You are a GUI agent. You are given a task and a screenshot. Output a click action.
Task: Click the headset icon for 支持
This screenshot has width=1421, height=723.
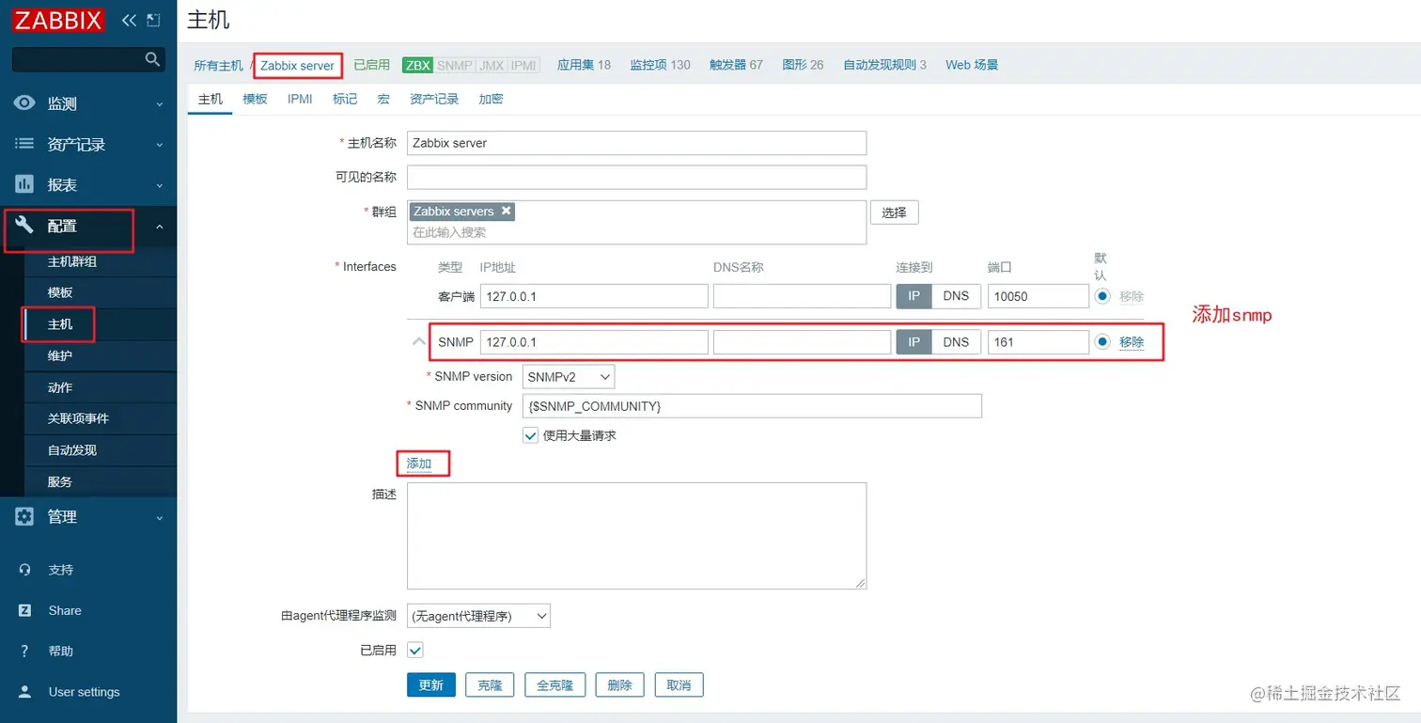pyautogui.click(x=25, y=570)
